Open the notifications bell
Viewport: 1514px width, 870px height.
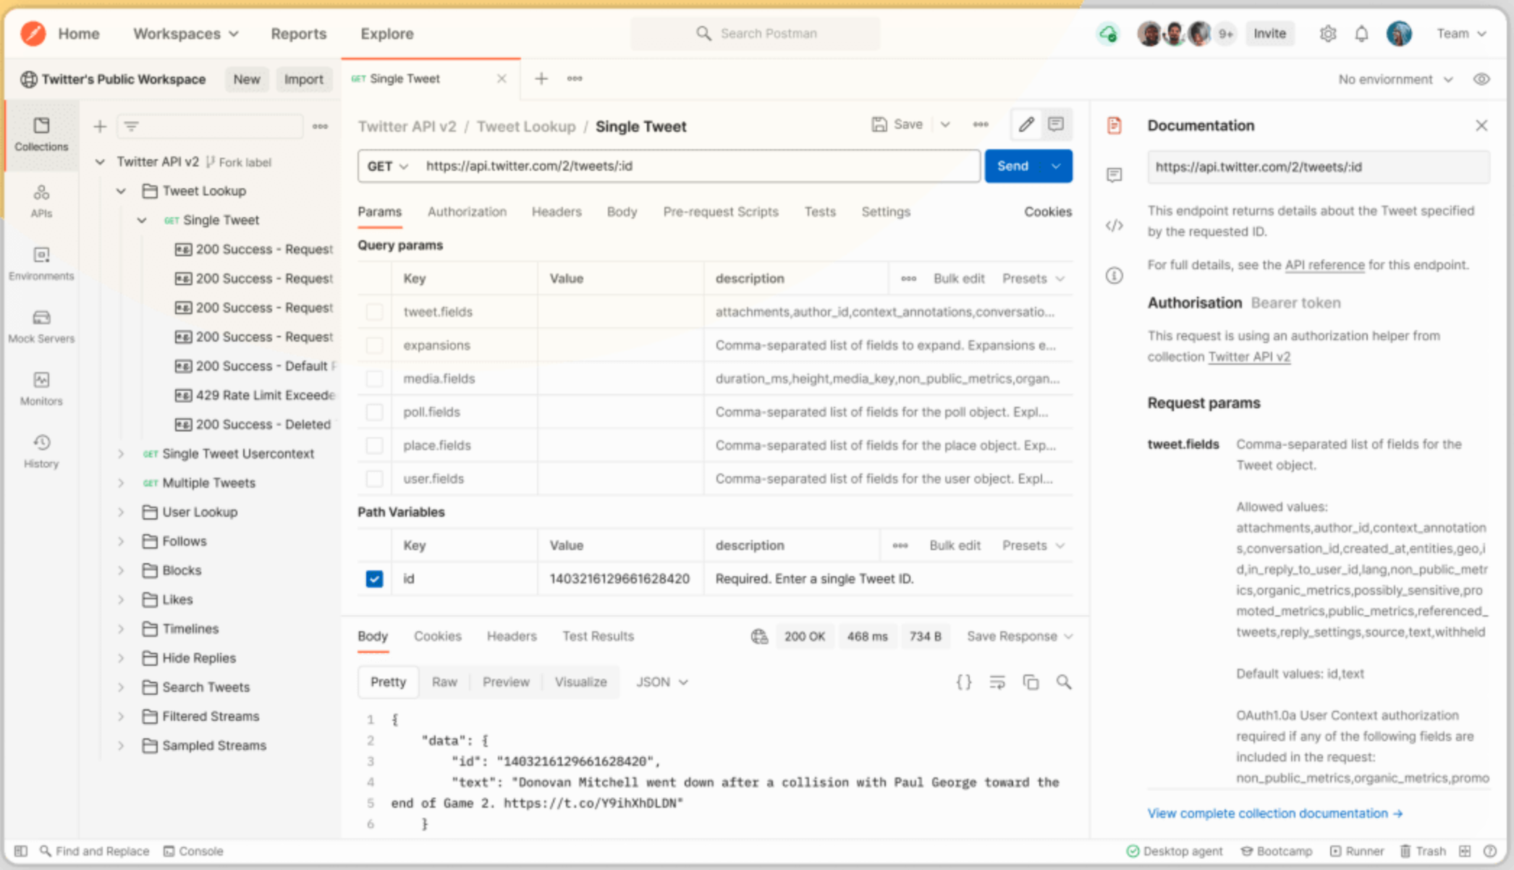1361,33
